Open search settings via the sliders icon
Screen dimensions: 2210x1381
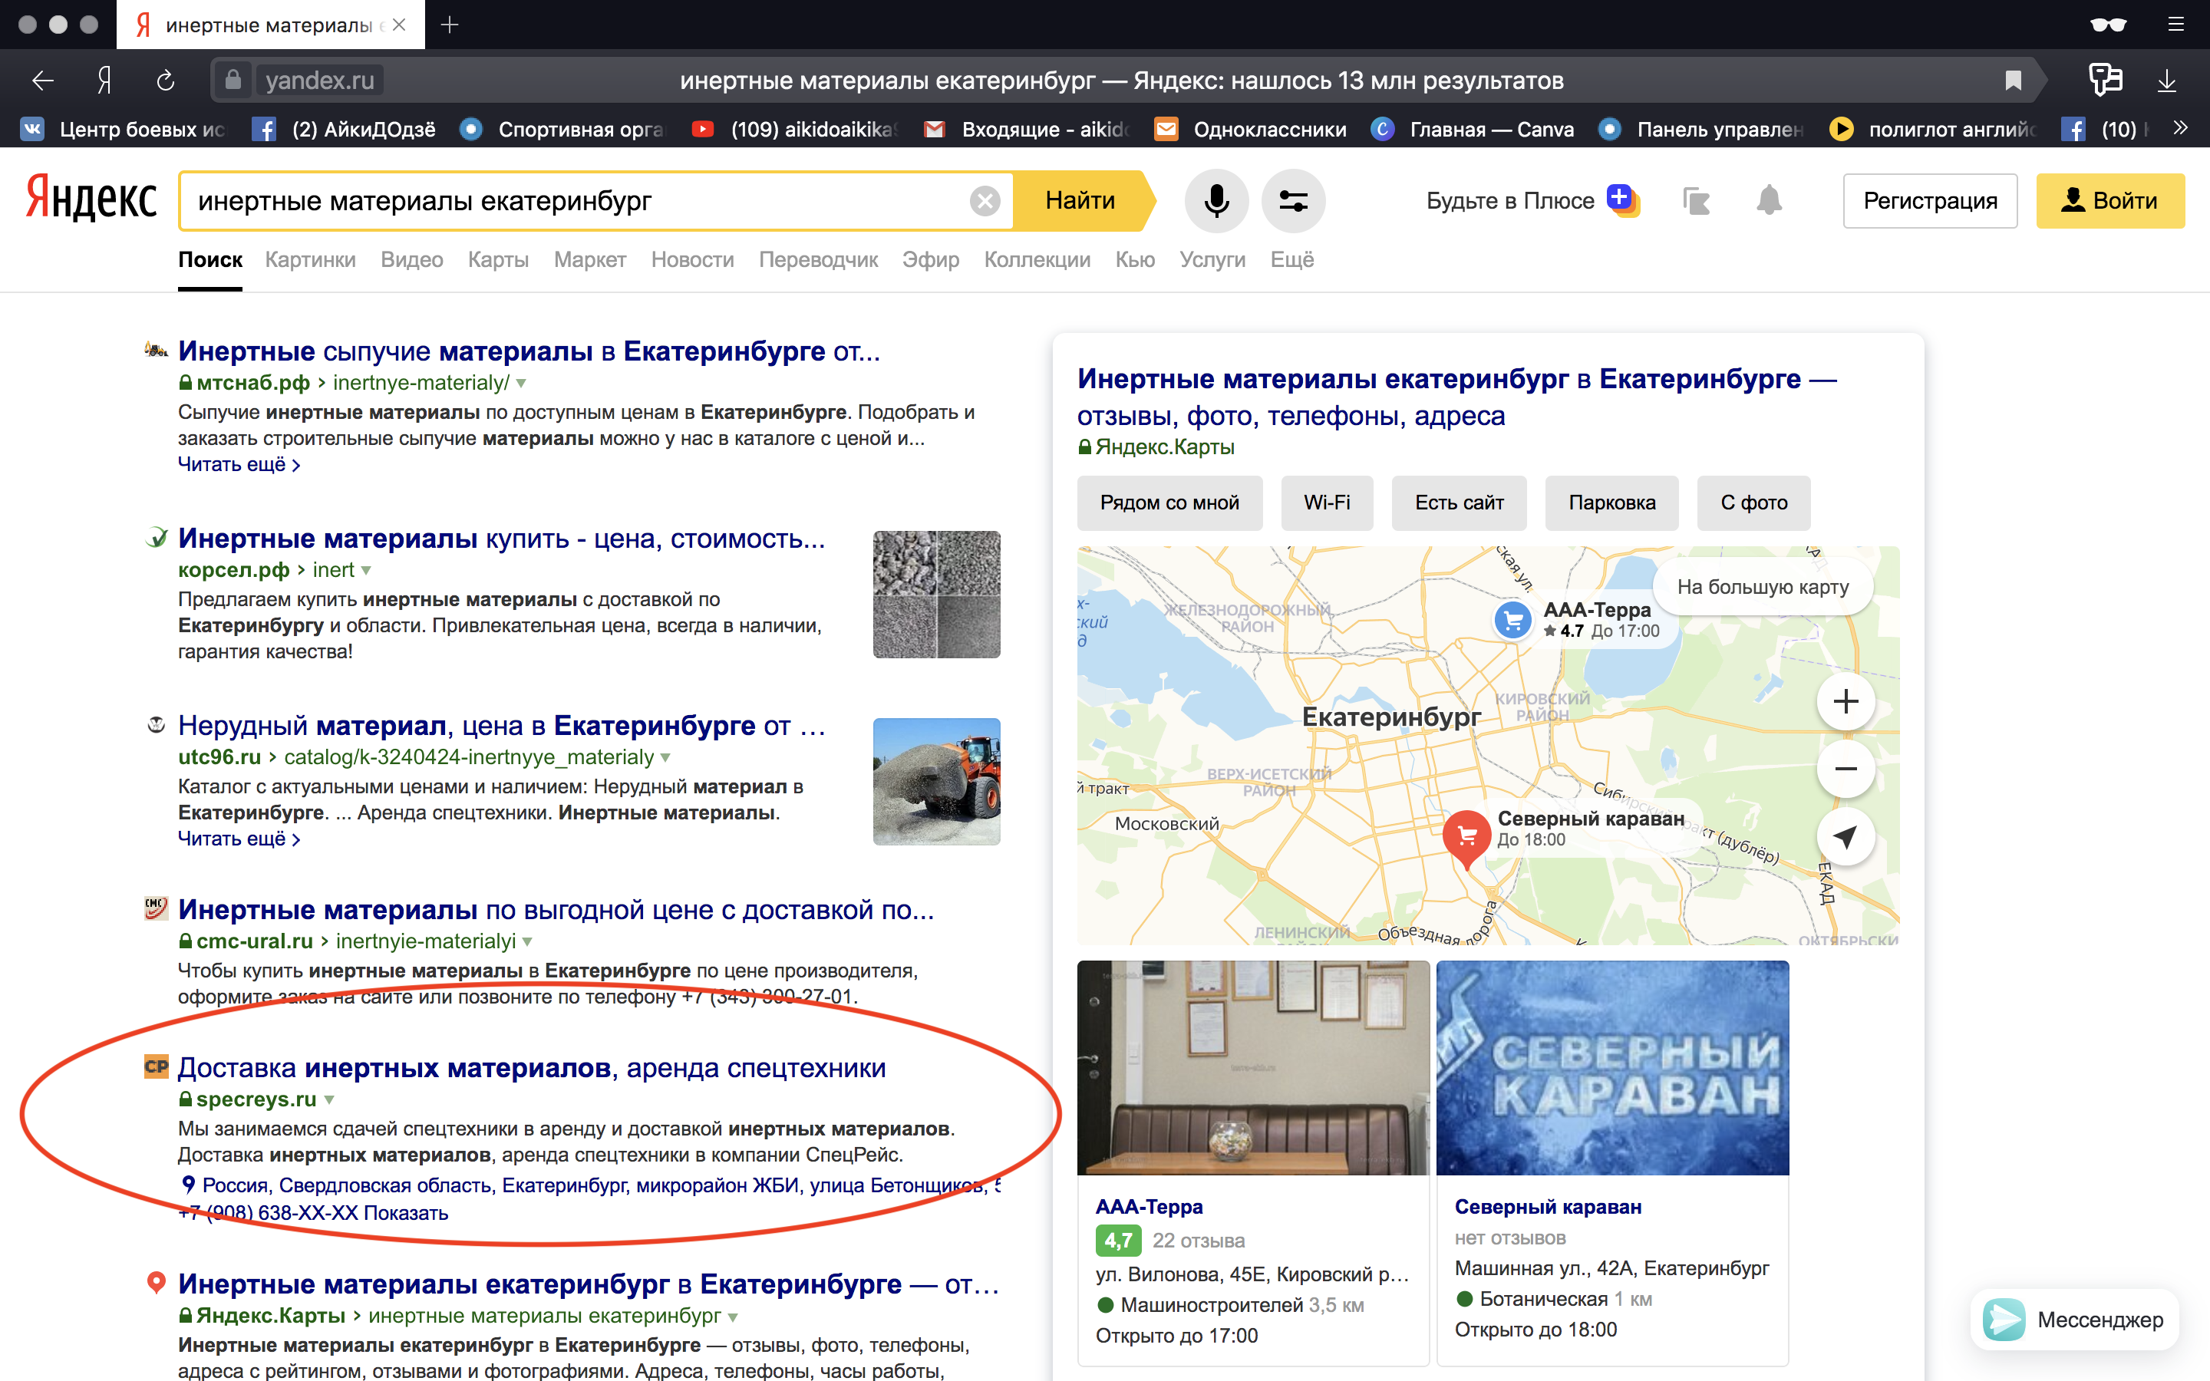click(1293, 200)
